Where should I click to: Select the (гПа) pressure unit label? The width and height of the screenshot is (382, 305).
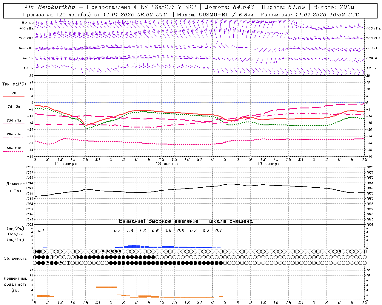(16, 191)
